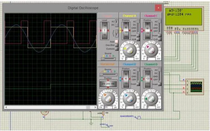Click the pink Channel C position arrows
The image size is (210, 131).
click(x=142, y=30)
